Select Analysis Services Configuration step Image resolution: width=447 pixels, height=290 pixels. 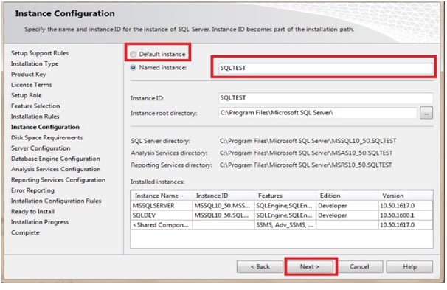click(x=55, y=169)
